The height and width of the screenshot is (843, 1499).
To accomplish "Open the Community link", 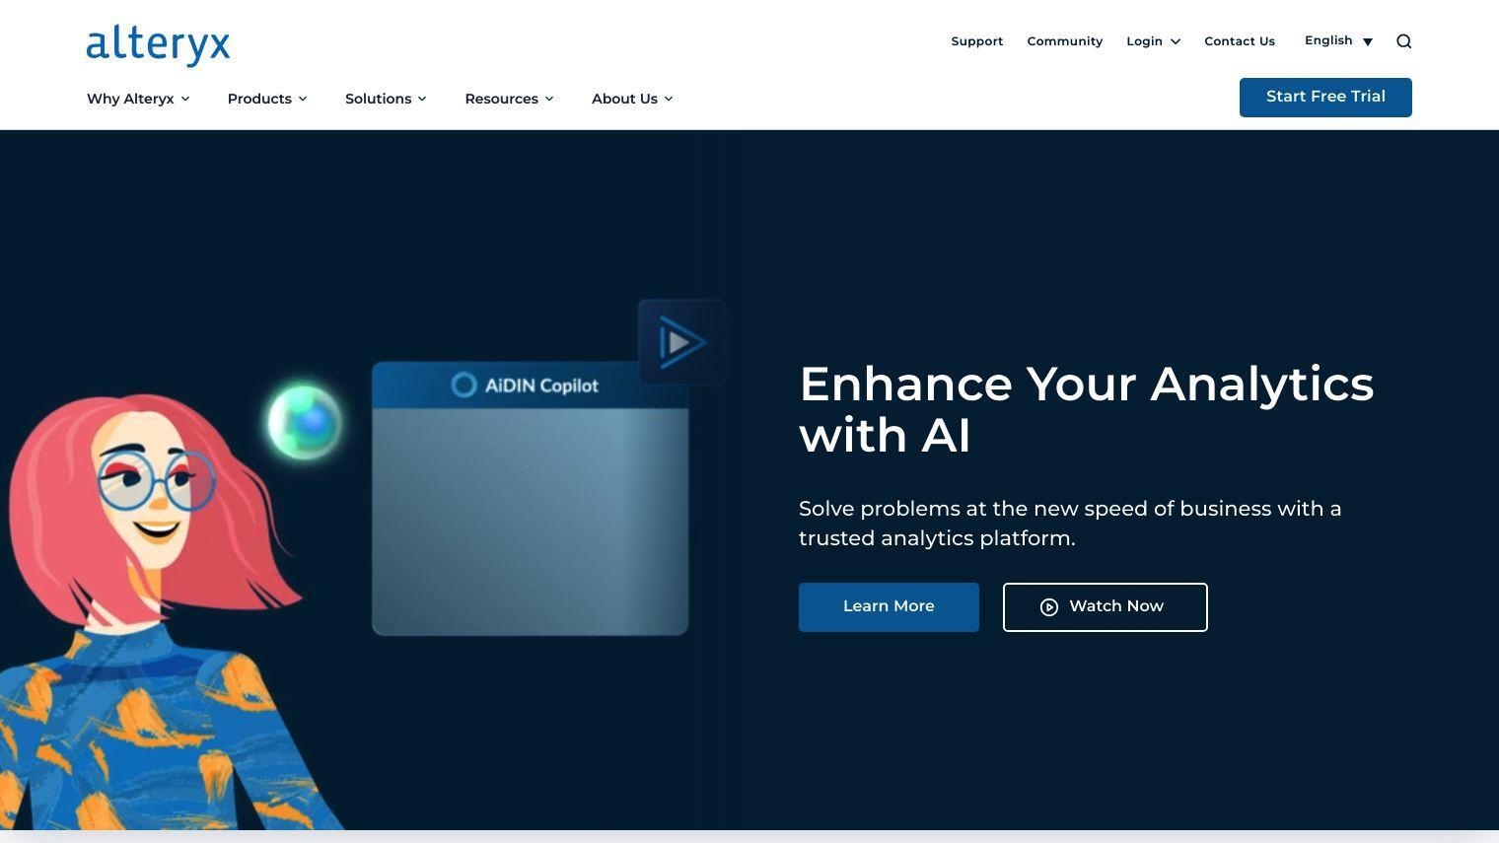I will coord(1064,41).
